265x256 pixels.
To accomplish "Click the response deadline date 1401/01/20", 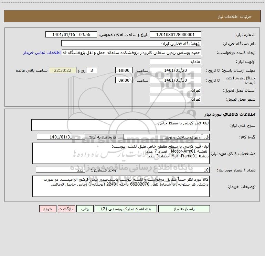I will tap(176, 70).
